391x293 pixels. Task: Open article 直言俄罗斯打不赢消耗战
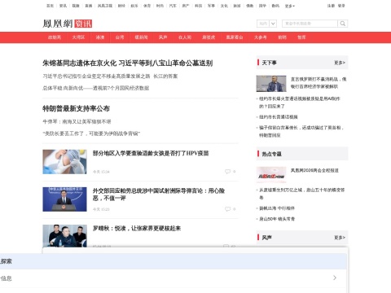click(x=319, y=83)
